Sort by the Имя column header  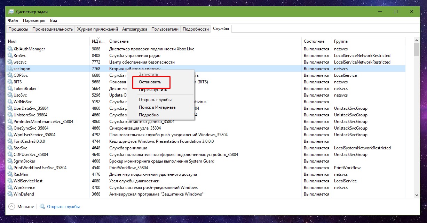pos(48,41)
